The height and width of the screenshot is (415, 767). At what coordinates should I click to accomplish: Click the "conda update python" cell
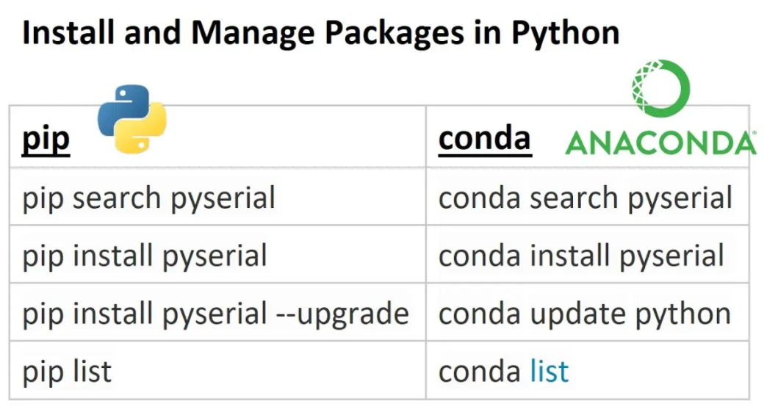(x=584, y=314)
